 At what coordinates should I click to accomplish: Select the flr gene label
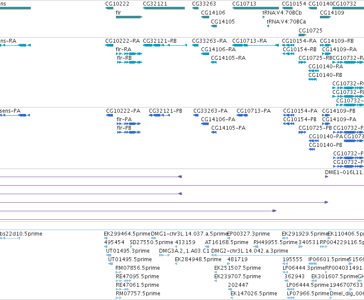tap(118, 13)
